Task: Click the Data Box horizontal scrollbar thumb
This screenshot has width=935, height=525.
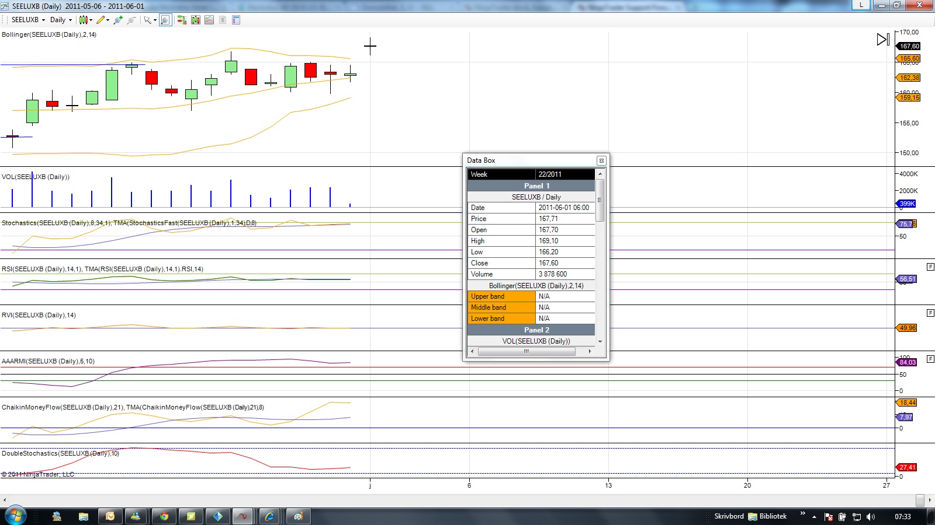Action: coord(527,351)
